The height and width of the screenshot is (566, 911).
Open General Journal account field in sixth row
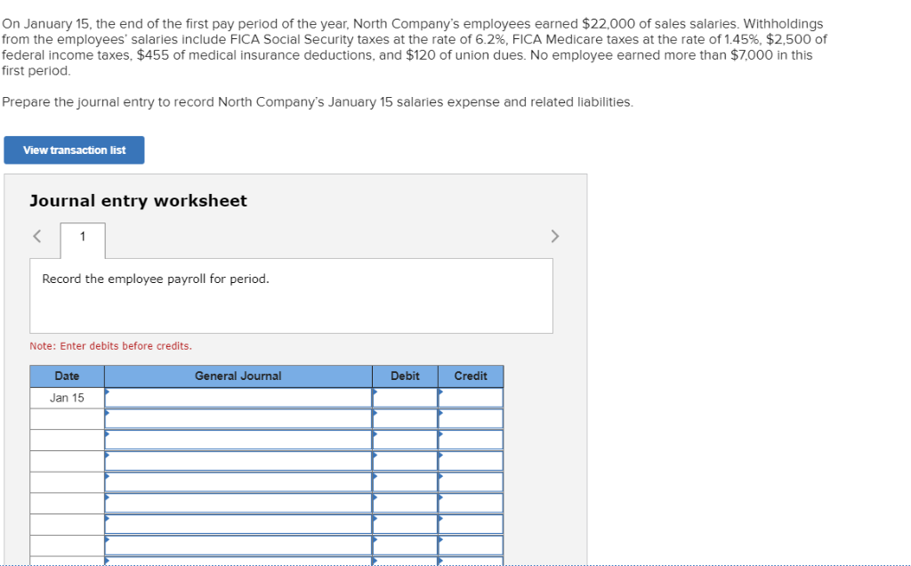(238, 503)
